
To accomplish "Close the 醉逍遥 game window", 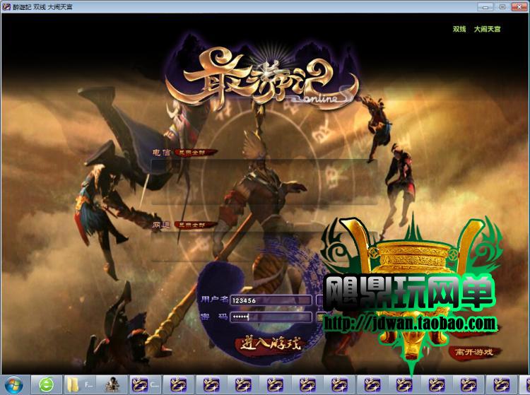I will point(519,7).
